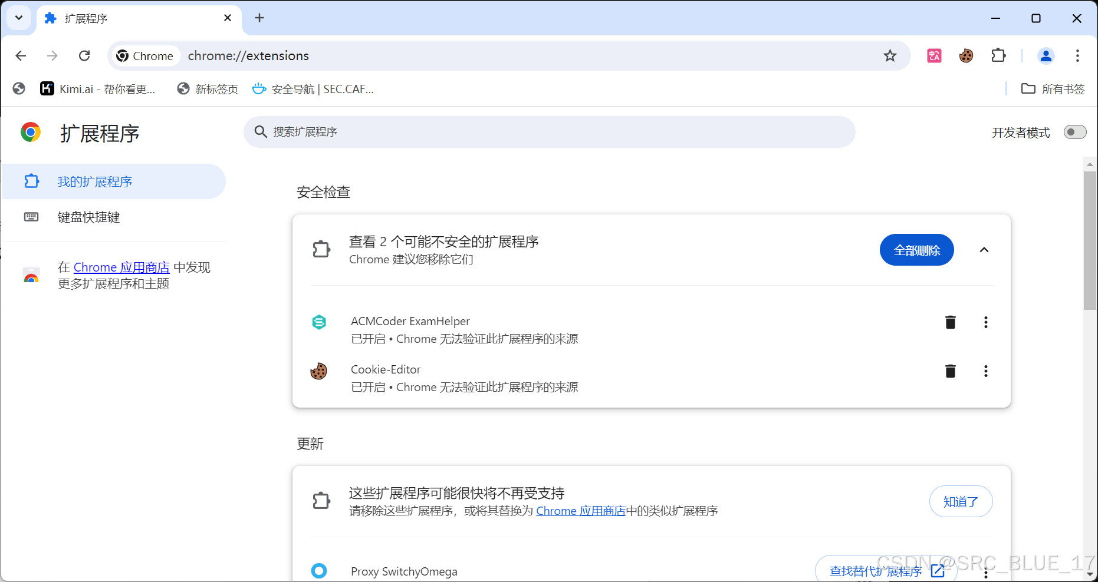Open Chrome 应用商店 link in update notice
Screen dimensions: 1098x582
point(581,511)
